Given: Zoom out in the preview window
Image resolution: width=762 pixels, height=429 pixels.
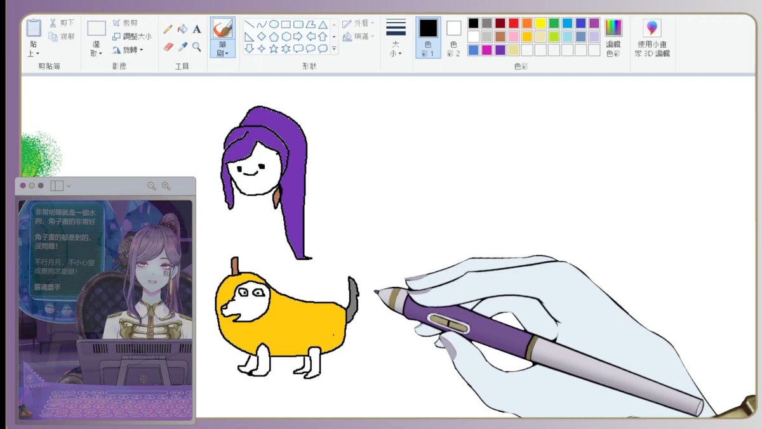Looking at the screenshot, I should [x=152, y=186].
